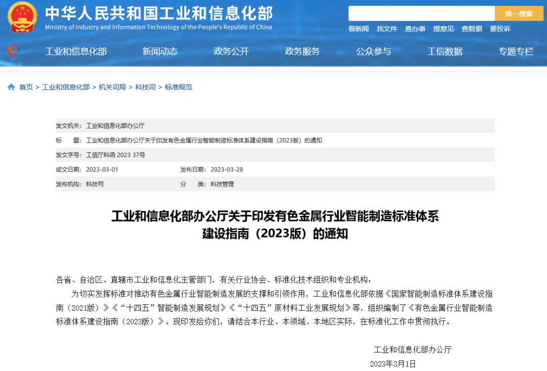This screenshot has height=371, width=547.
Task: Open the 找文件 quick link
Action: tap(387, 29)
